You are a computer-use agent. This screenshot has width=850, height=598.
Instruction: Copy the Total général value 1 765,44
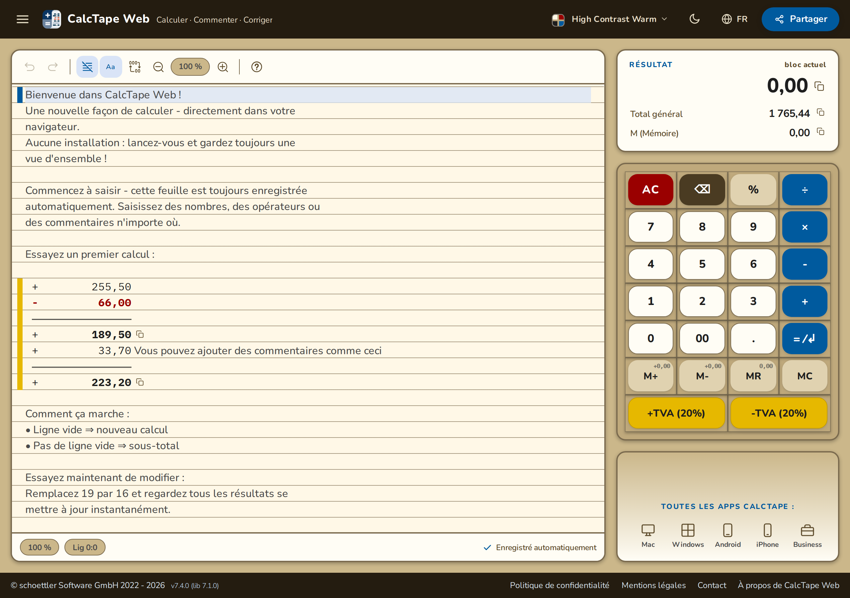(820, 112)
